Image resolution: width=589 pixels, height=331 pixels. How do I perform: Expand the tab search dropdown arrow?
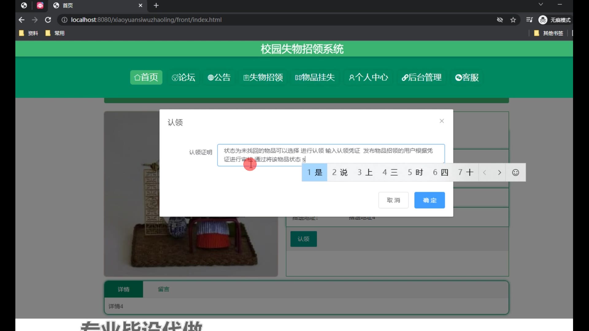pos(541,4)
